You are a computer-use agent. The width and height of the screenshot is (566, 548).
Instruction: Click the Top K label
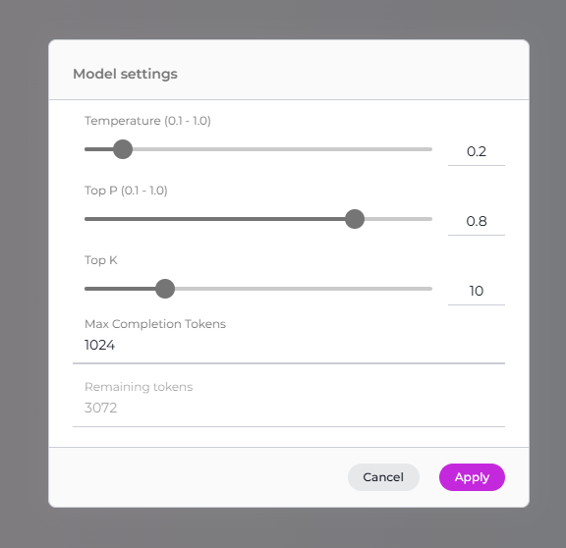click(100, 260)
